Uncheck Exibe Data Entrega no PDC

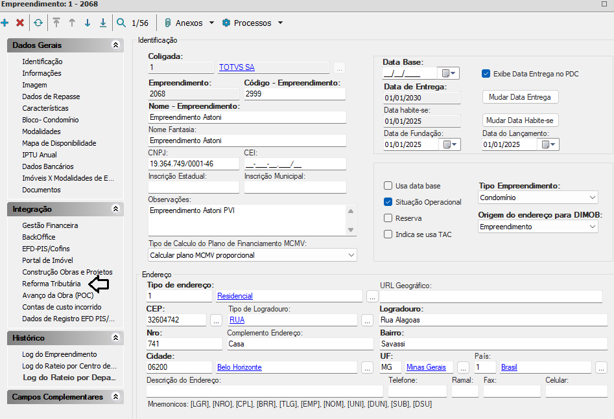pyautogui.click(x=486, y=74)
